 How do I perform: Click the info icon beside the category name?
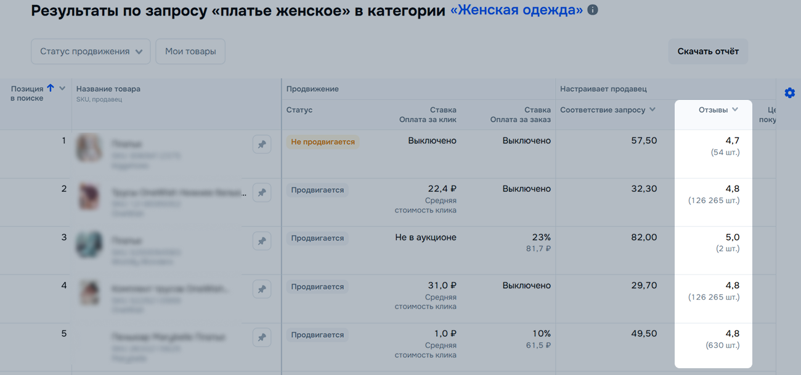coord(593,10)
